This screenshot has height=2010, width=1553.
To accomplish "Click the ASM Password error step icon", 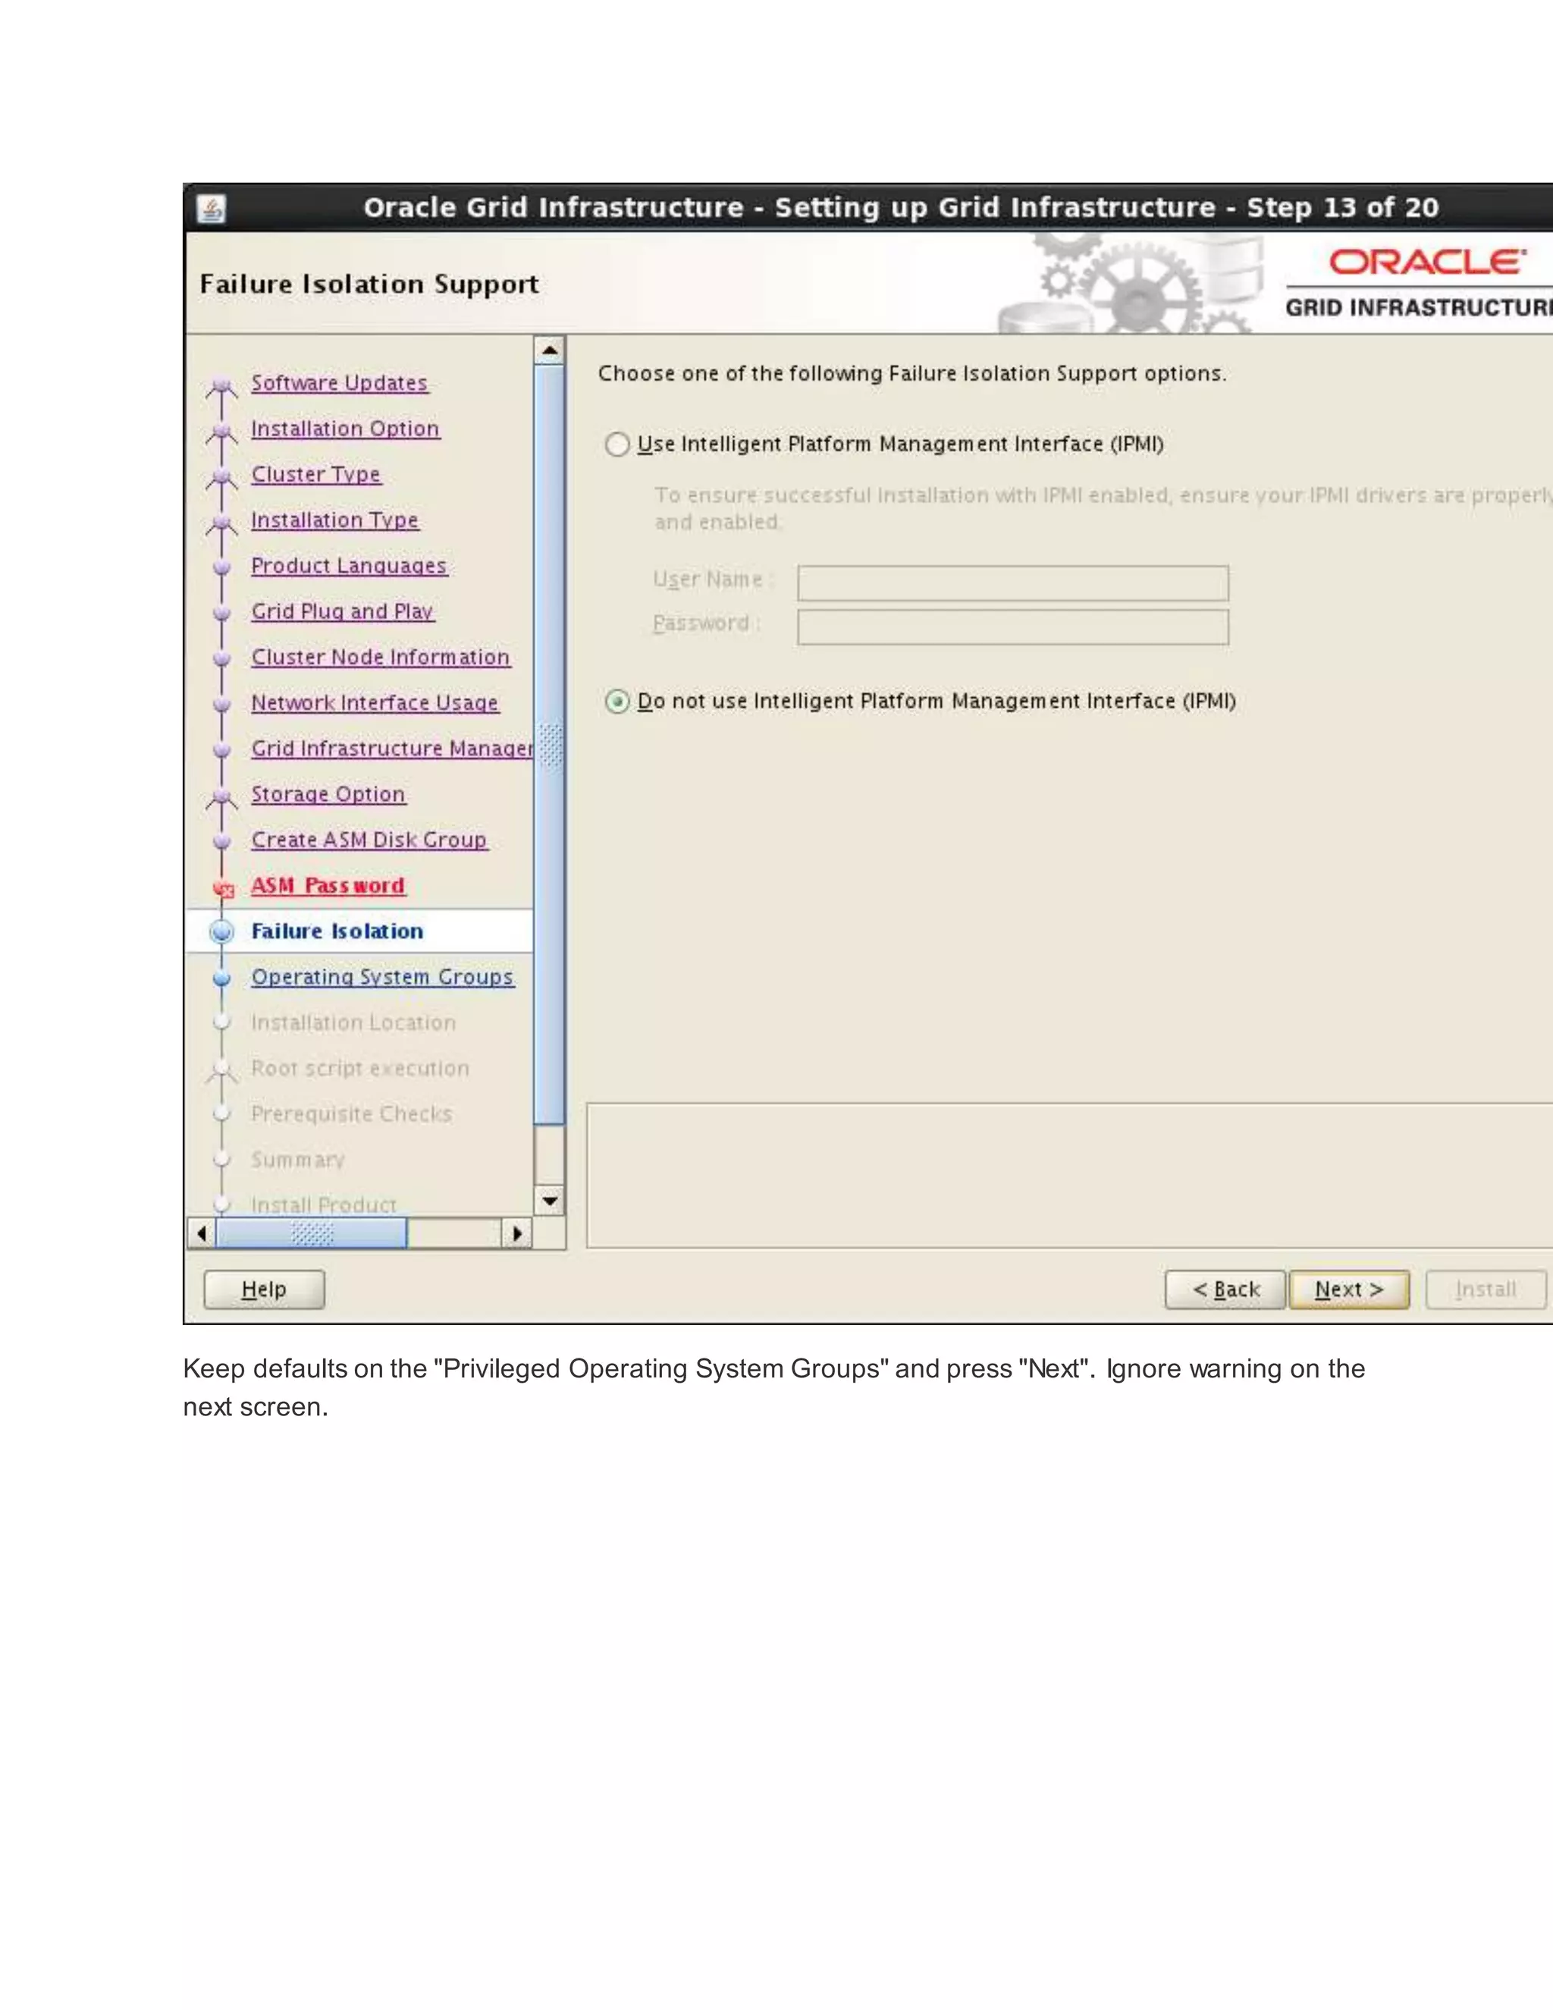I will tap(223, 889).
